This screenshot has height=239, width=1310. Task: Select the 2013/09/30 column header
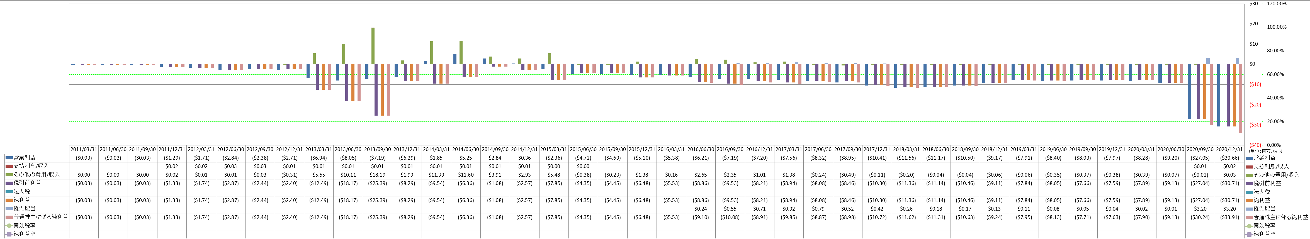pos(377,150)
